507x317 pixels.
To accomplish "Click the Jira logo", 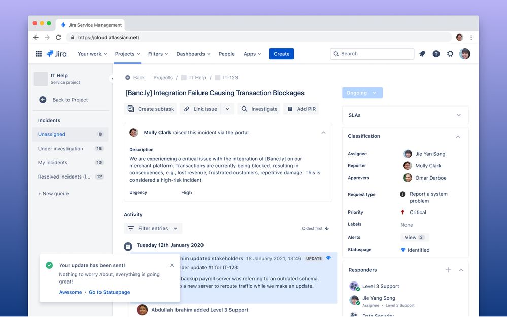I will [56, 54].
